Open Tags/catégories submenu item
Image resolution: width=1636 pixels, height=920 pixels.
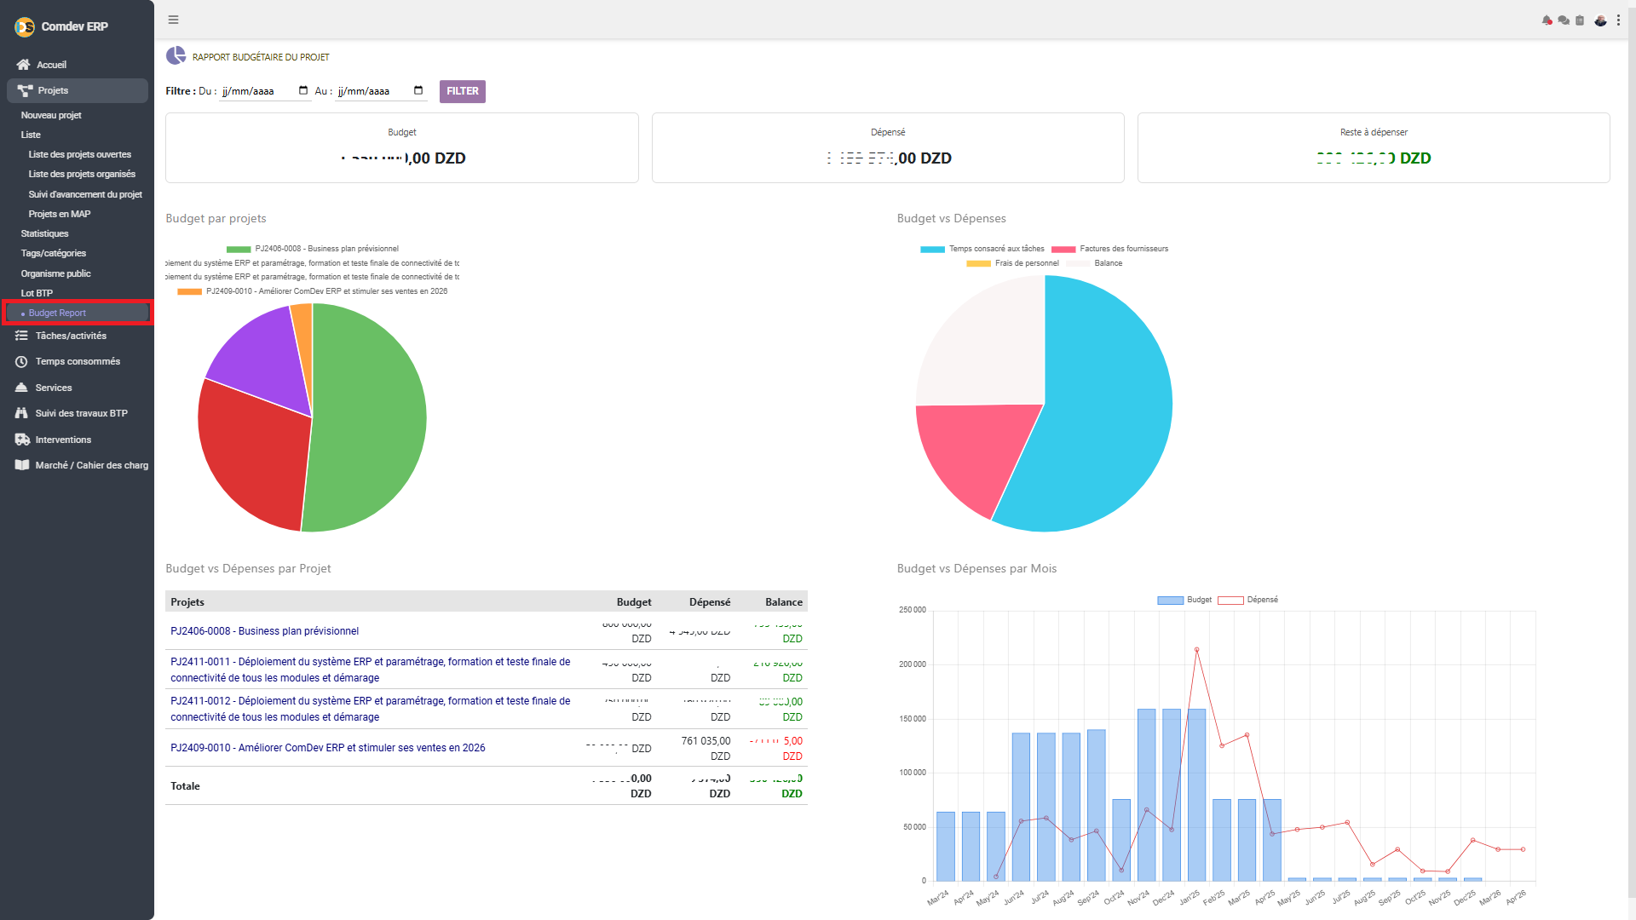tap(54, 253)
